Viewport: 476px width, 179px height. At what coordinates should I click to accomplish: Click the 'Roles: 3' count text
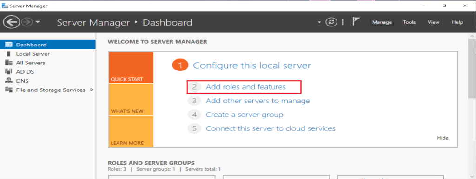[x=117, y=169]
